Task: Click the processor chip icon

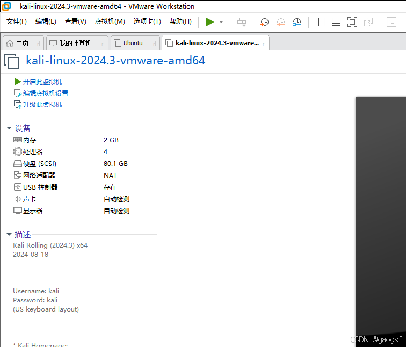Action: point(18,151)
